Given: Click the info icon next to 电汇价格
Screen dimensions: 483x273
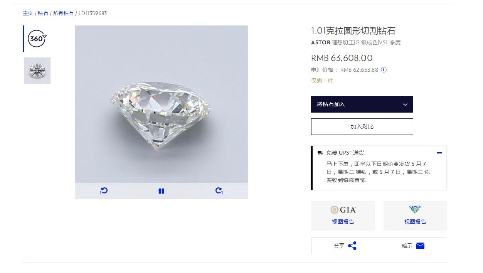Looking at the screenshot, I should point(384,70).
